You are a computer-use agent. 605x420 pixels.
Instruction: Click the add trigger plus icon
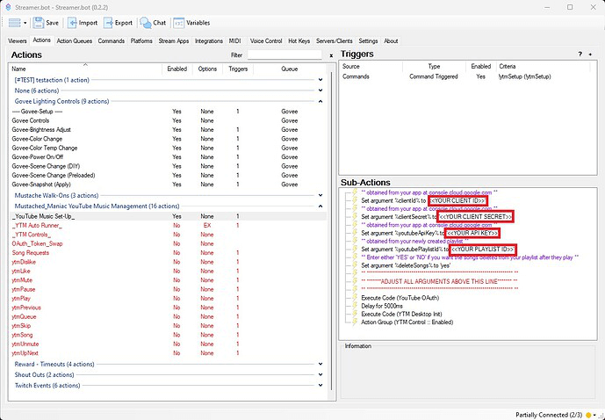[x=590, y=54]
